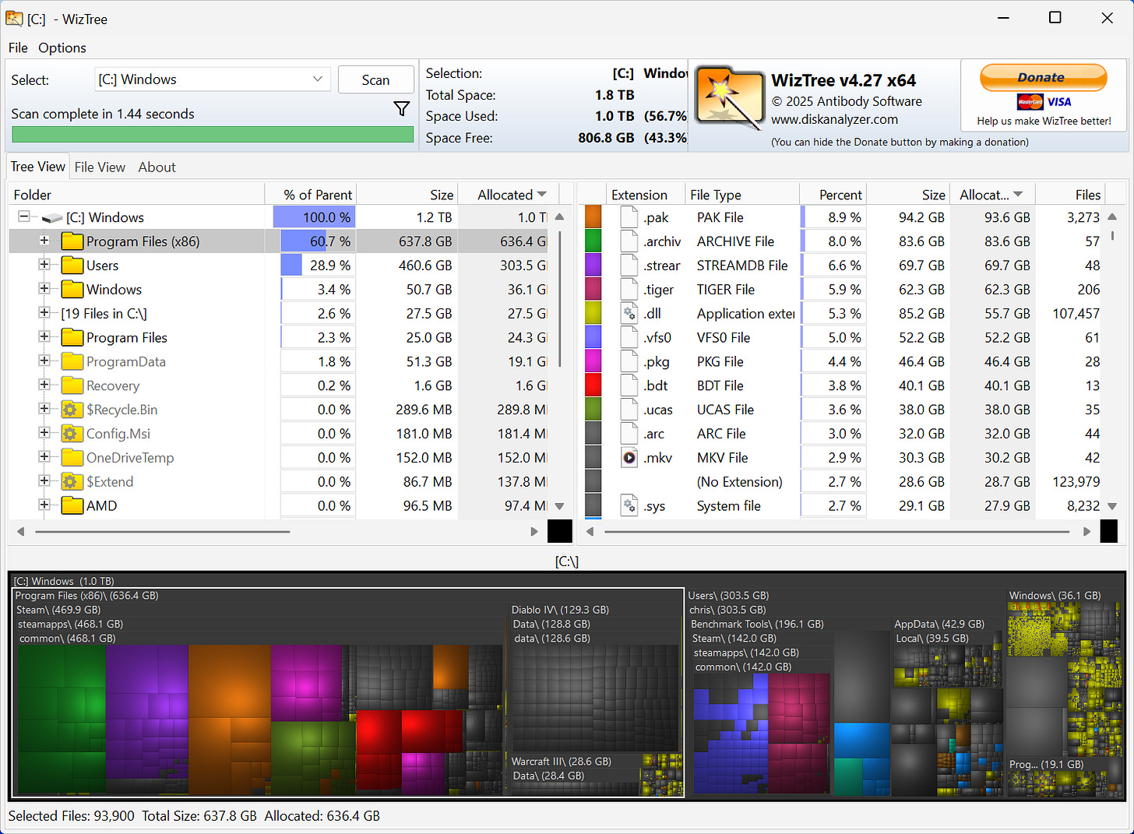Click the green .archiv color swatch

coord(593,241)
